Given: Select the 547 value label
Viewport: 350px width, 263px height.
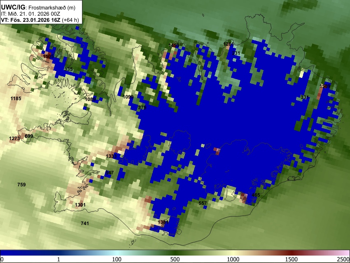Looking at the screenshot, I should 110,172.
